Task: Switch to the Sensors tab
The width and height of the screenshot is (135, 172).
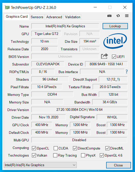Action: click(37, 17)
